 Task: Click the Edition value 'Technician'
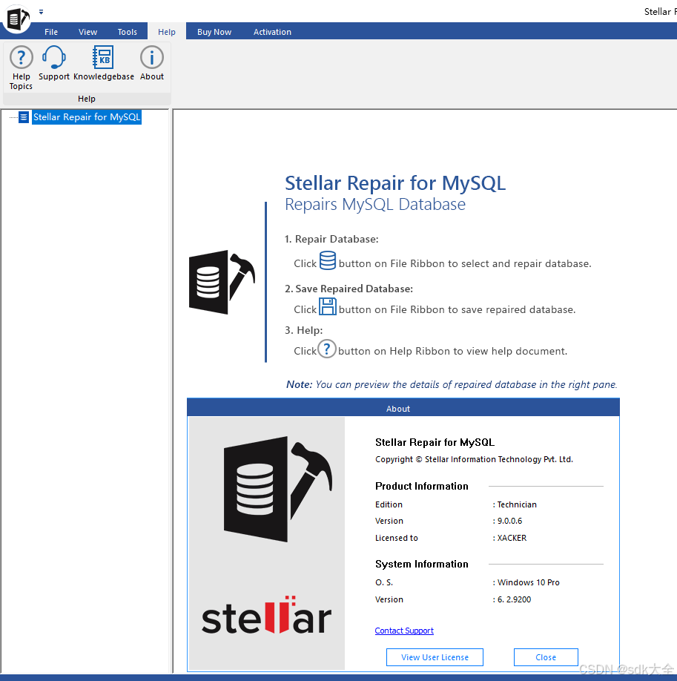click(x=517, y=504)
